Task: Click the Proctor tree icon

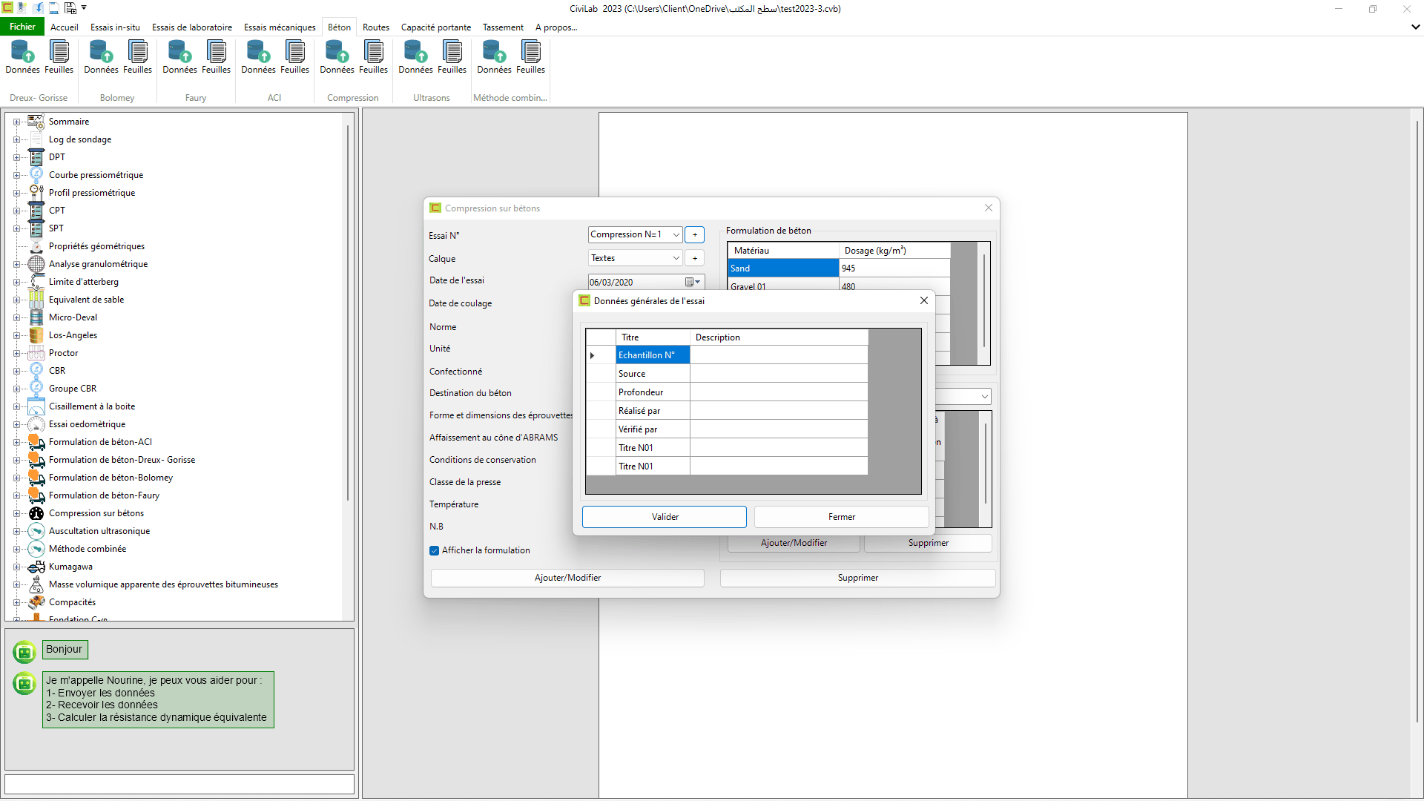Action: 36,353
